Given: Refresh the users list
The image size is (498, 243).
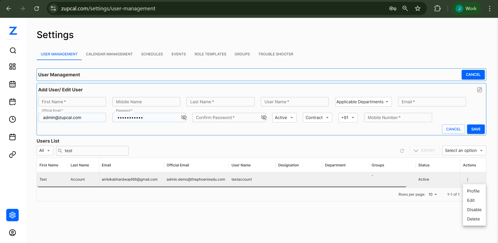Looking at the screenshot, I should tap(402, 151).
